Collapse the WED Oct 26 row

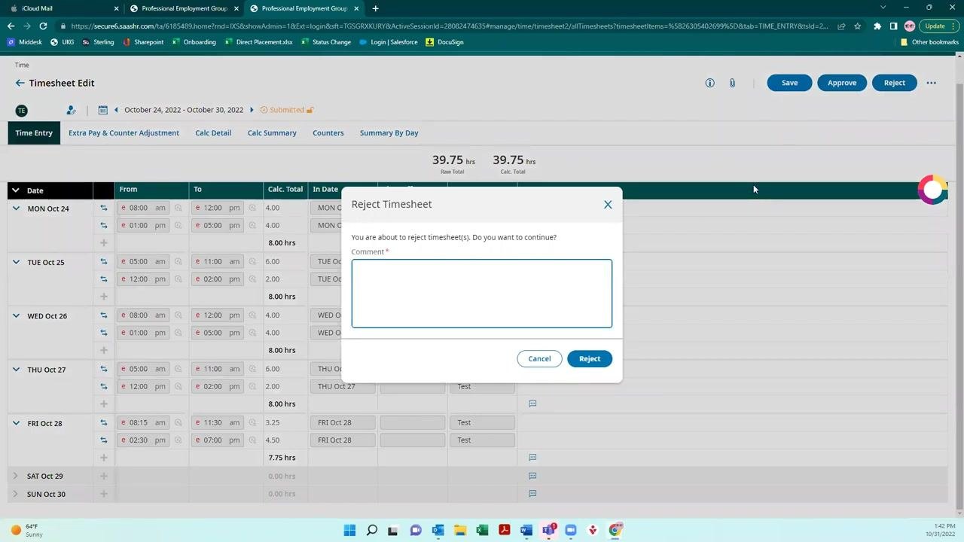coord(16,315)
